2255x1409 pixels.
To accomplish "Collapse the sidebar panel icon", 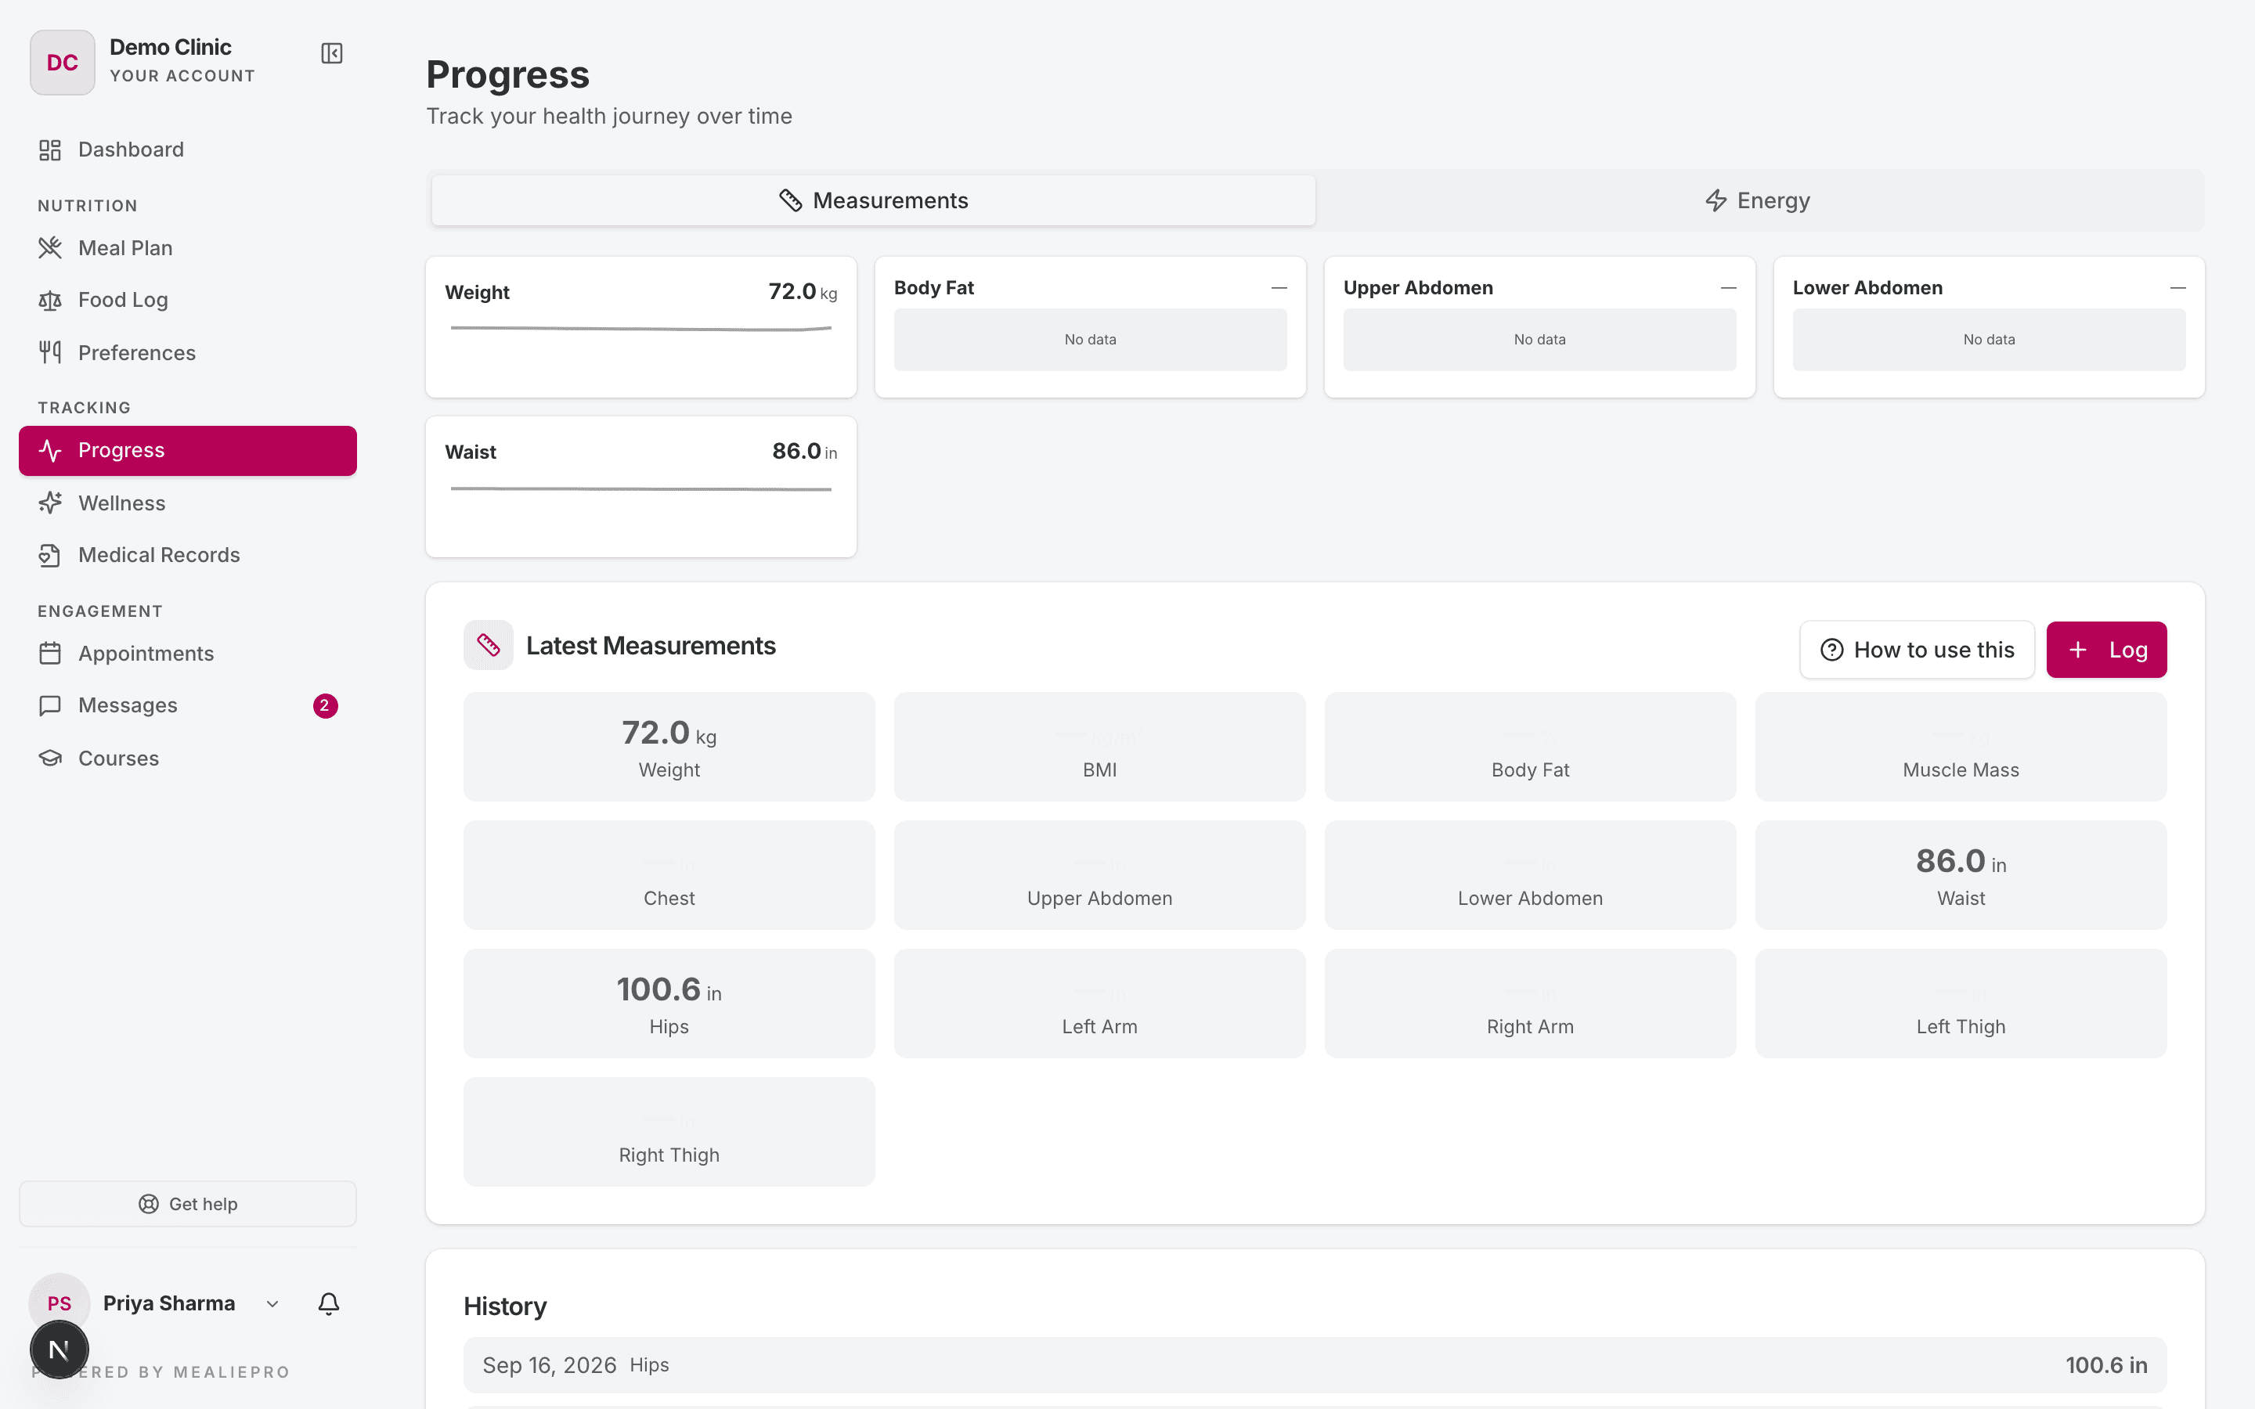I will click(332, 53).
